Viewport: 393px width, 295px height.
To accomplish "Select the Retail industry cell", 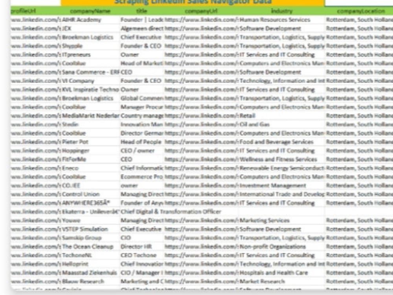I will (282, 116).
